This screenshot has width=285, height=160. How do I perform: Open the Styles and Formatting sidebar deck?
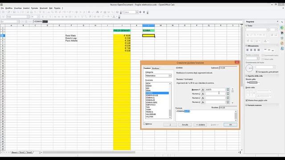click(282, 33)
